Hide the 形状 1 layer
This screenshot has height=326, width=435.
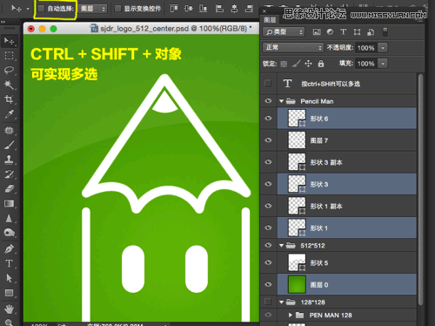(x=268, y=228)
